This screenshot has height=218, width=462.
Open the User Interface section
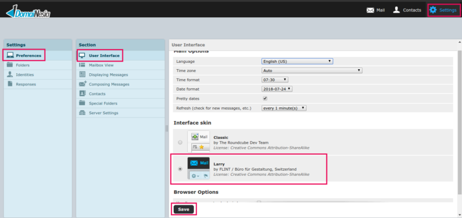[120, 55]
